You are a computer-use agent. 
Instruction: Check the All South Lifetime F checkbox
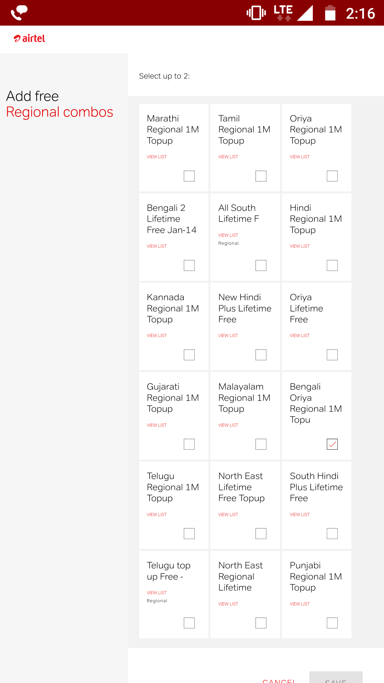[x=261, y=265]
